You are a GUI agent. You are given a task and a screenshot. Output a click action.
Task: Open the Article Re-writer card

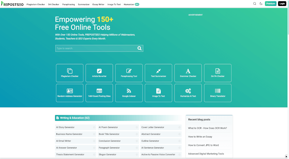[x=99, y=73]
